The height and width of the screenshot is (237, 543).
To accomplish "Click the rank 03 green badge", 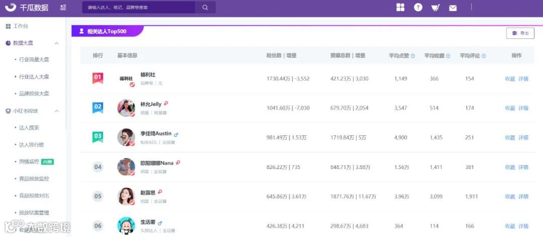I will [98, 137].
